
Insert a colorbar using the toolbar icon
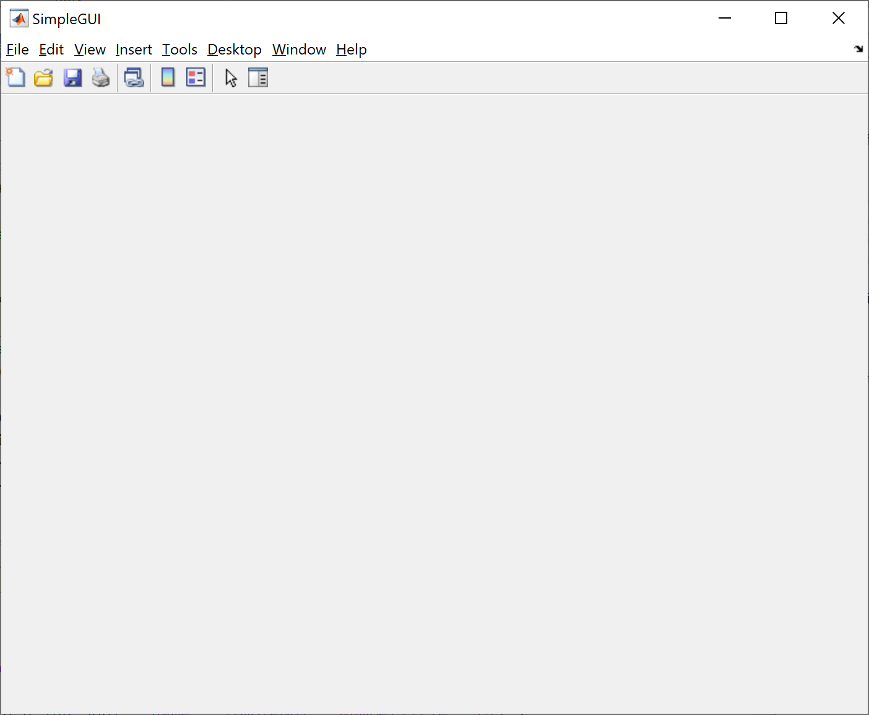168,78
